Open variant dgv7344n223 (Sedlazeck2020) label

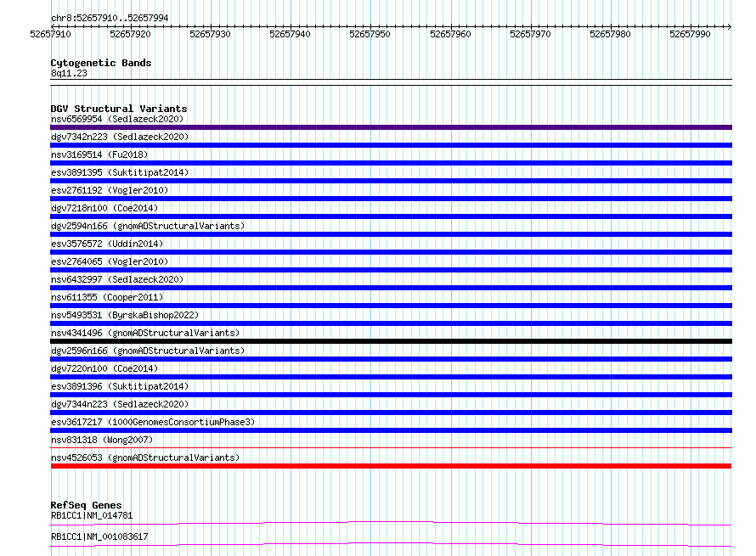coord(120,404)
